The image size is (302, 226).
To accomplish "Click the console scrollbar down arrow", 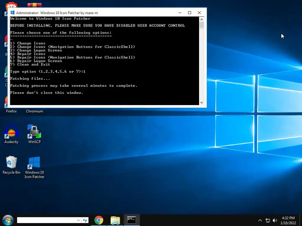I will (201, 103).
